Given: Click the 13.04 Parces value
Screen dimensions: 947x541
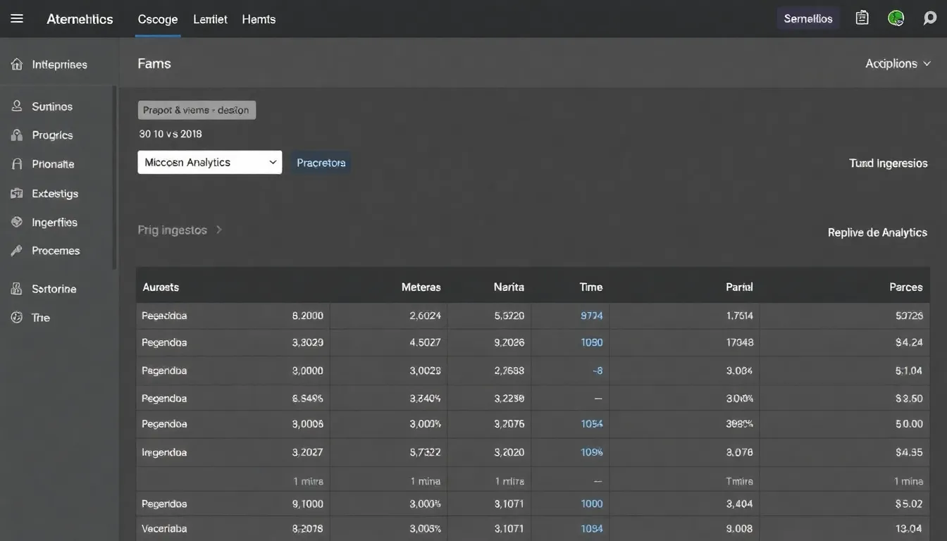Looking at the screenshot, I should [x=909, y=528].
